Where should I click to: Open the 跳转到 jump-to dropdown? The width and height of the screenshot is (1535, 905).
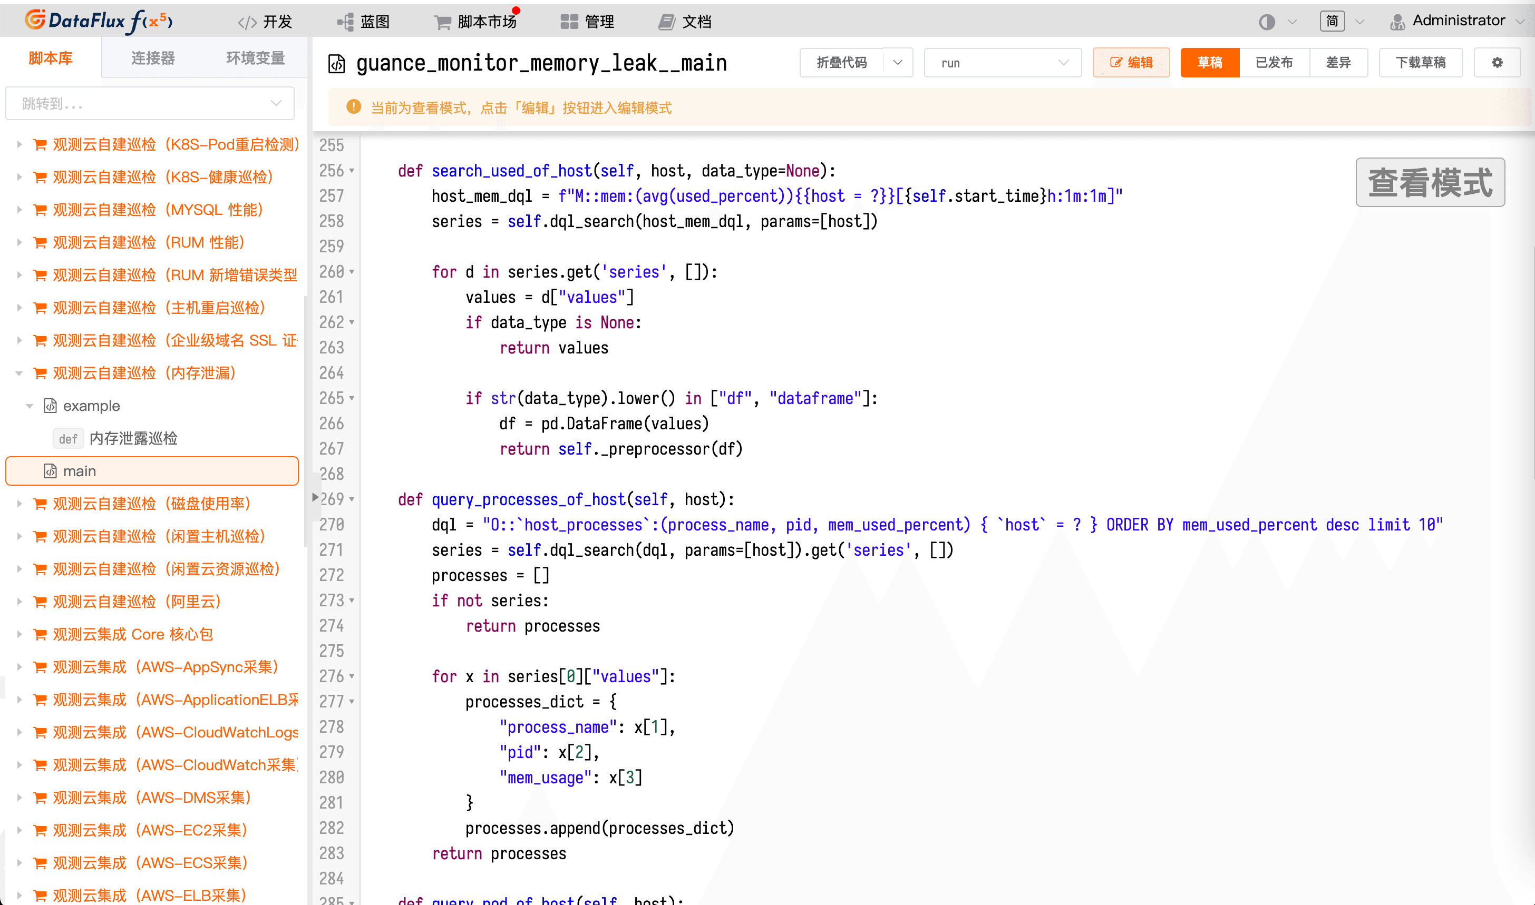coord(150,104)
